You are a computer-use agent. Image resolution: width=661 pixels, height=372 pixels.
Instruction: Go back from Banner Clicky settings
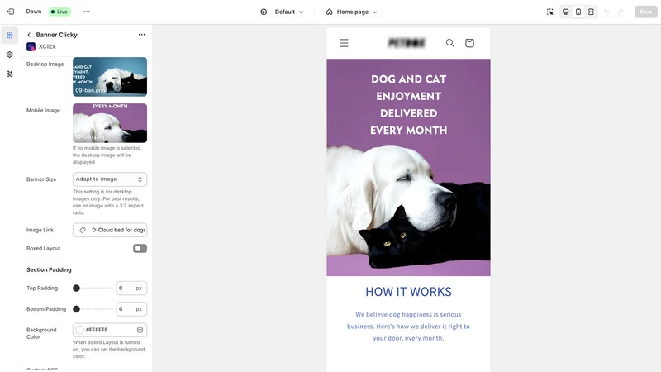pyautogui.click(x=29, y=35)
